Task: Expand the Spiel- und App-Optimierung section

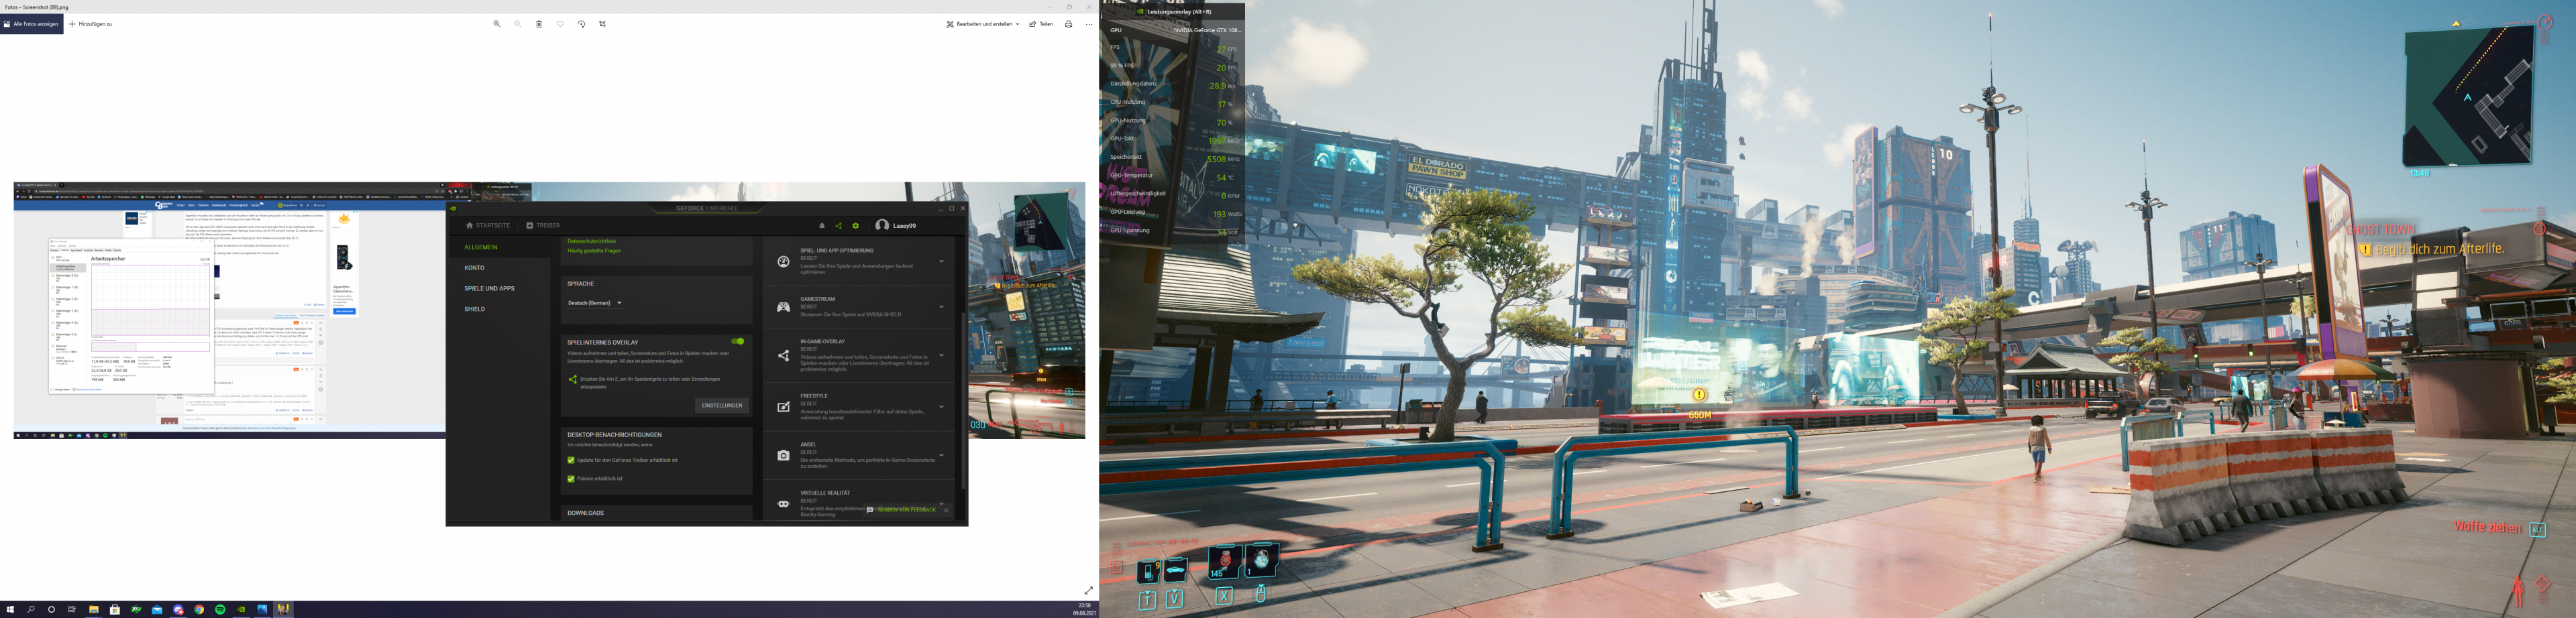Action: [x=941, y=261]
